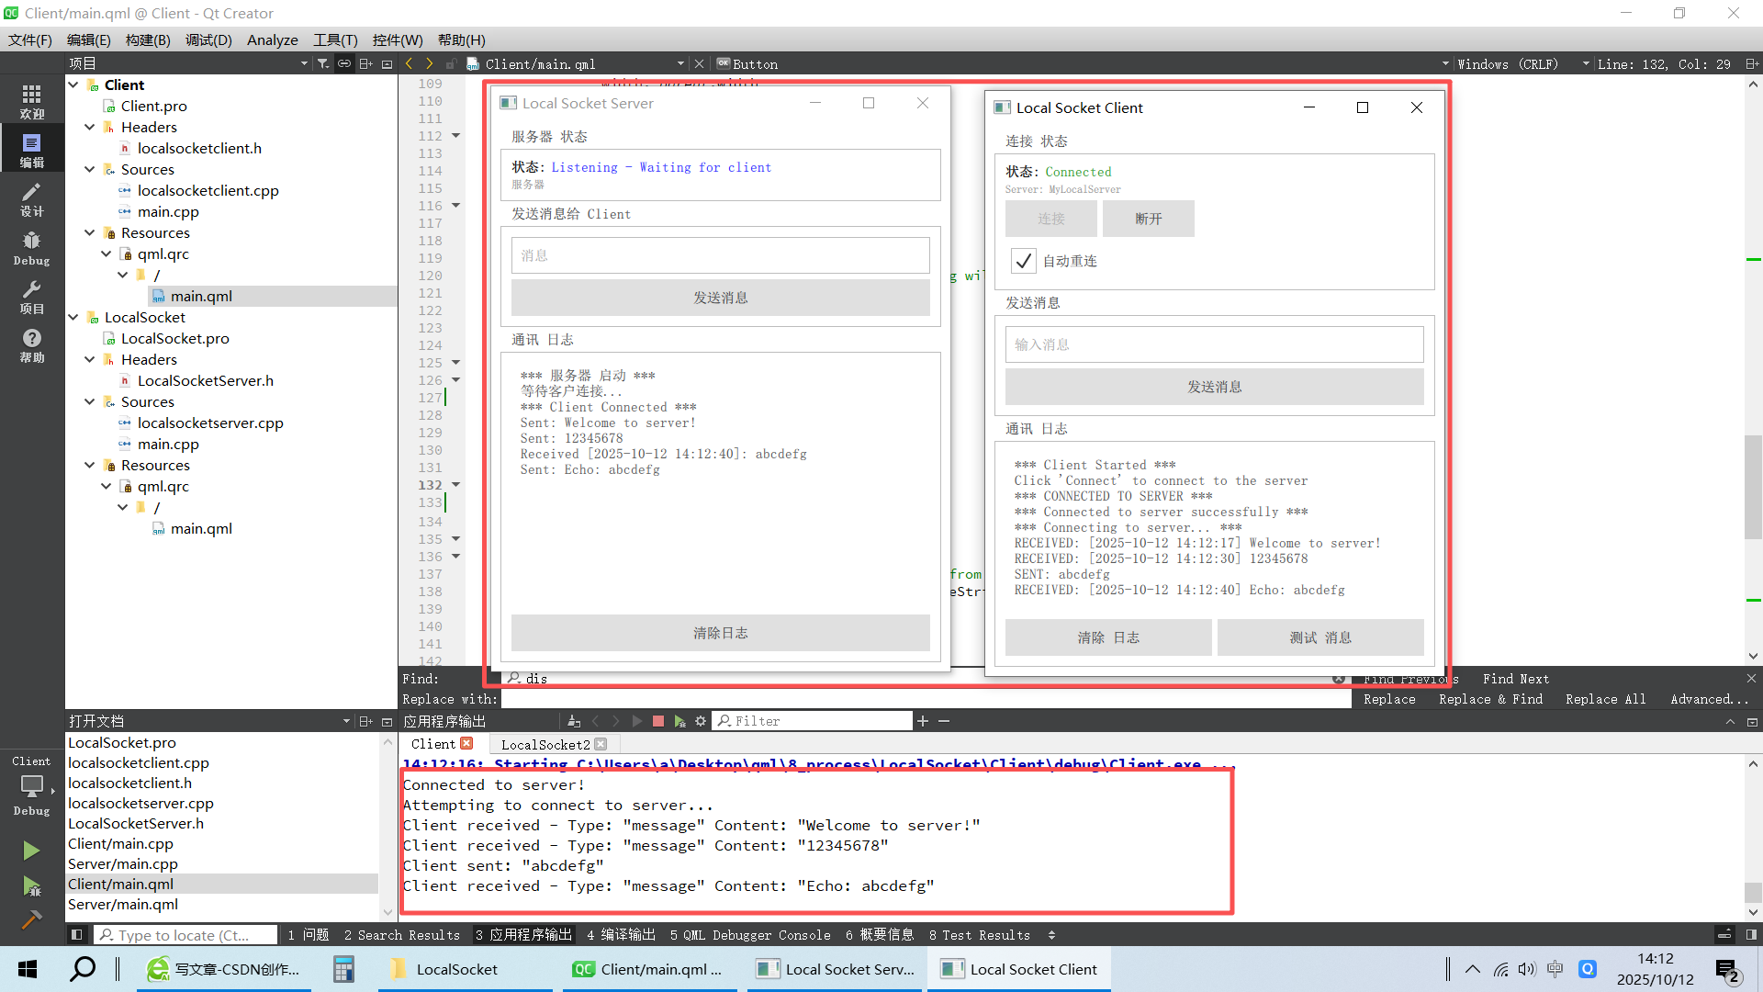Toggle the left sidebar visibility button
1763x992 pixels.
(x=77, y=935)
